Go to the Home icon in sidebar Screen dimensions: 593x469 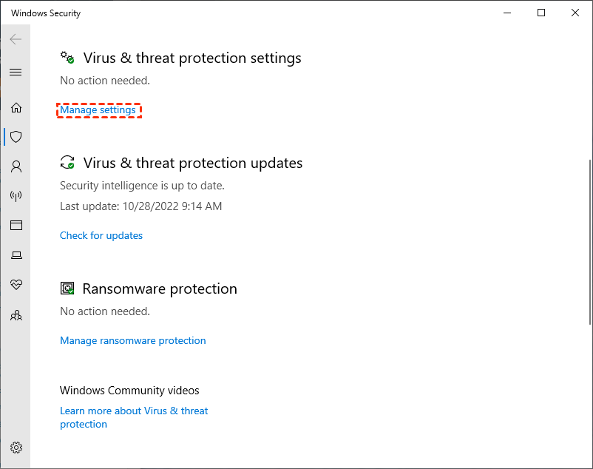pos(16,107)
